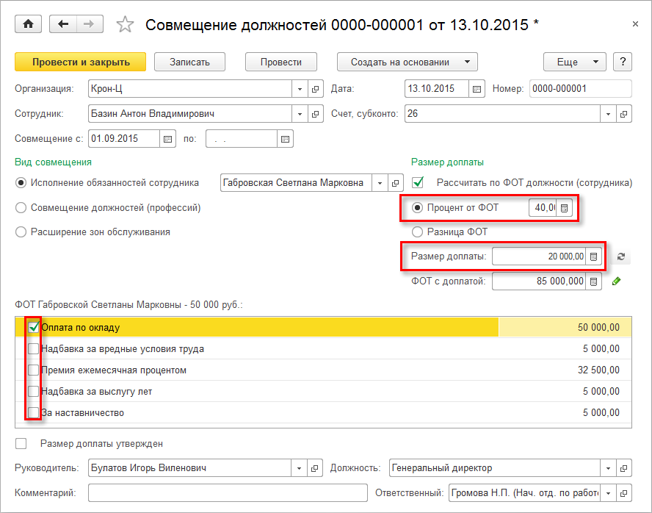
Task: Click Провести и закрыть button
Action: click(80, 62)
